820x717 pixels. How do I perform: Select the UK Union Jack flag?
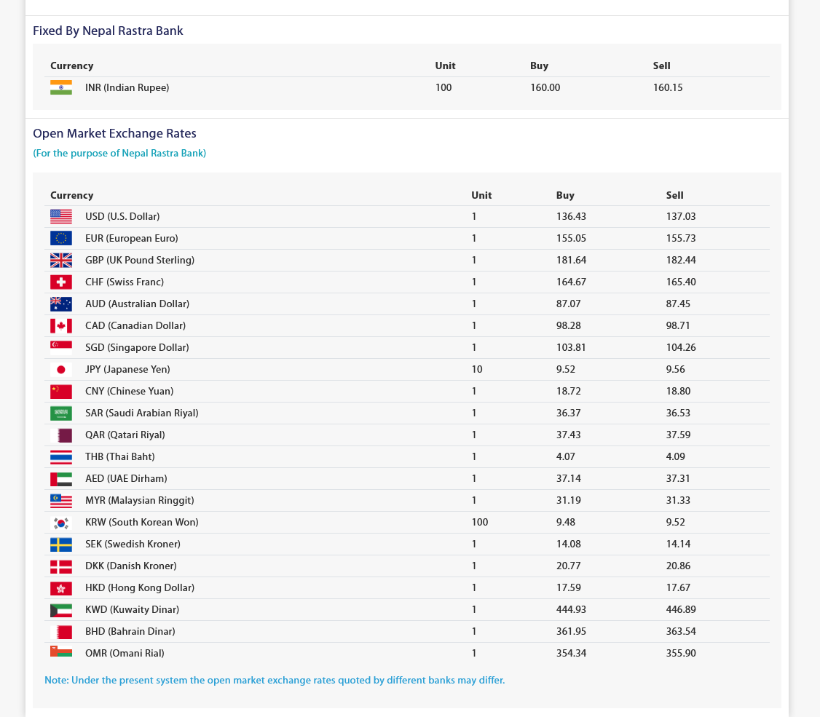[x=61, y=260]
